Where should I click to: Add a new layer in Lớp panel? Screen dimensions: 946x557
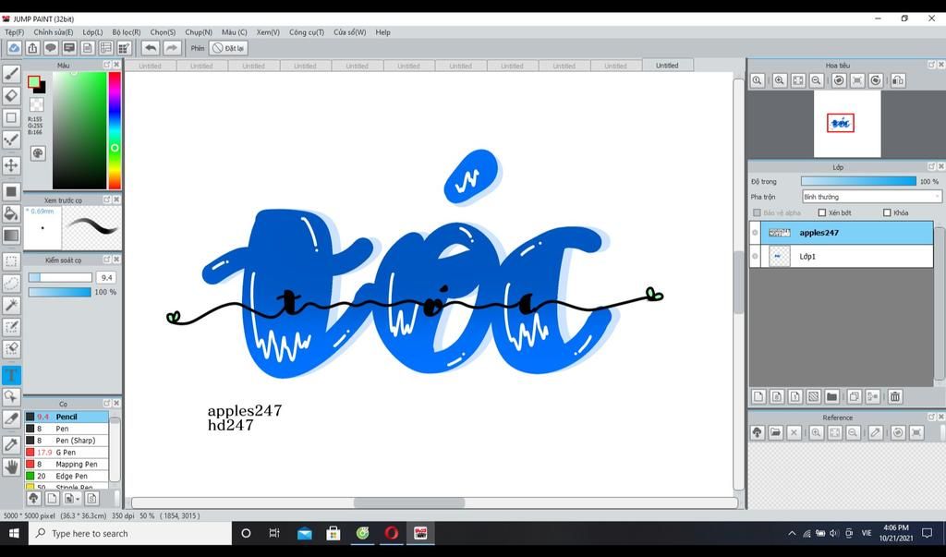point(758,396)
